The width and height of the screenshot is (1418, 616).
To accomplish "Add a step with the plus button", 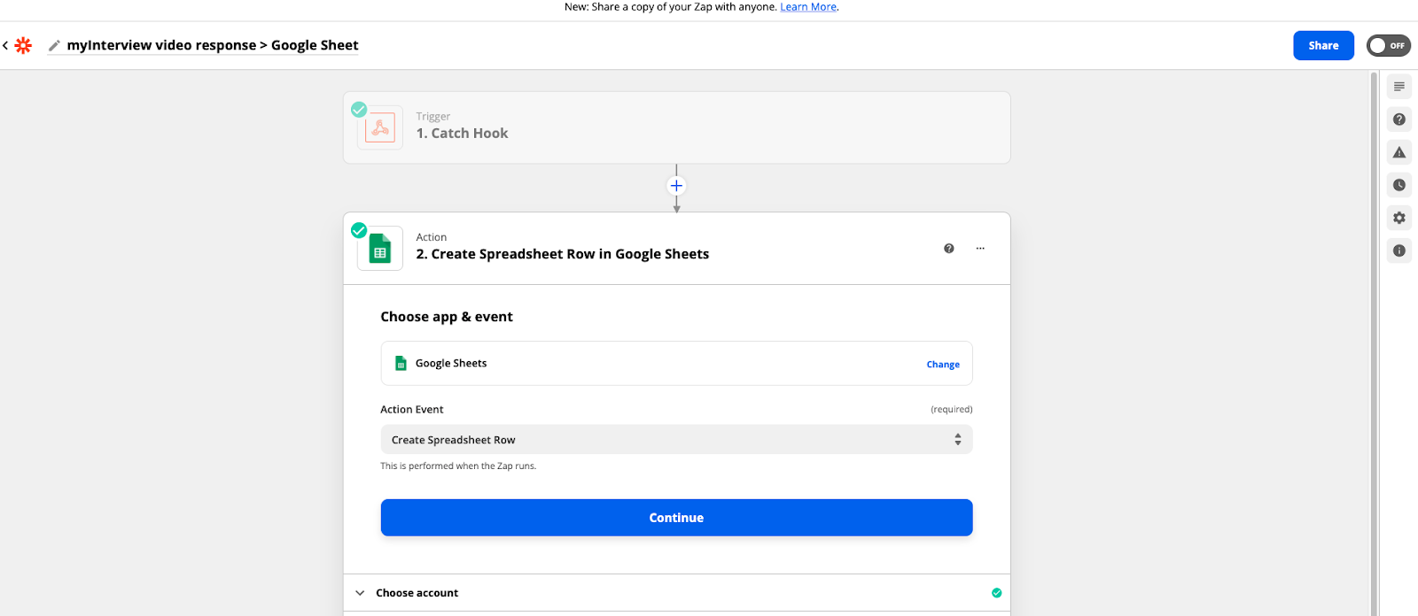I will [x=676, y=186].
